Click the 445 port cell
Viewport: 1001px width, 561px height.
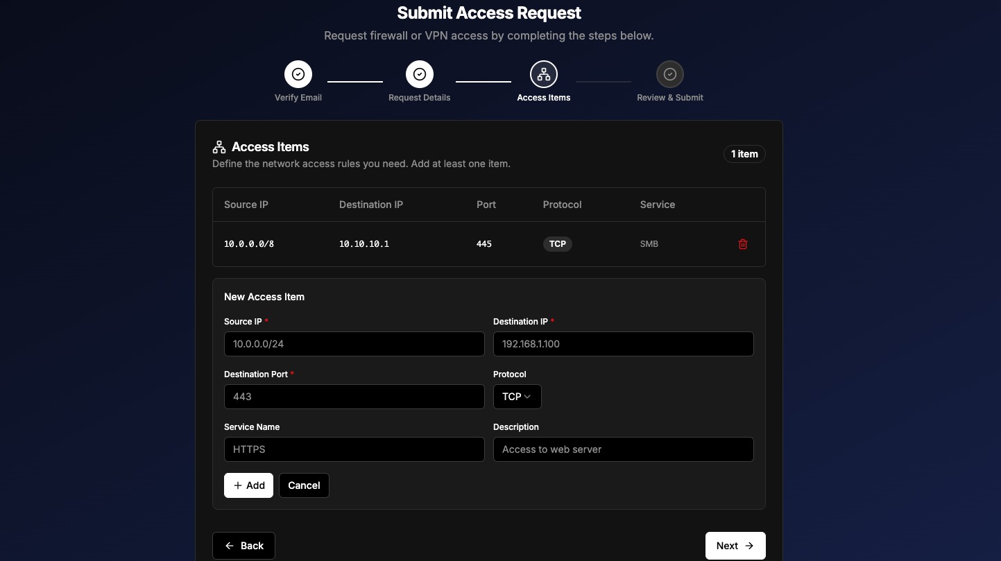(484, 244)
